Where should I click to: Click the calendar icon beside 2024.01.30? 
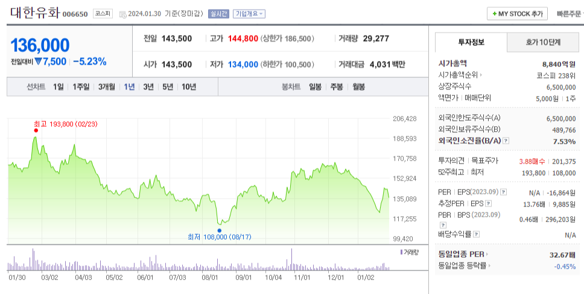123,14
